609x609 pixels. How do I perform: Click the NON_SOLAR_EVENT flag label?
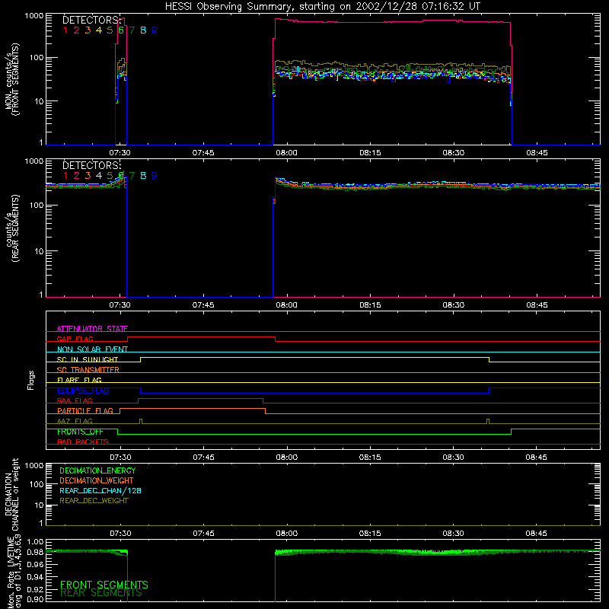[x=92, y=349]
